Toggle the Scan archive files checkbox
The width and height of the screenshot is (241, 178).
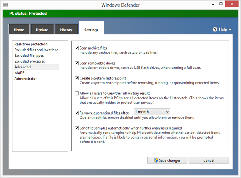[77, 48]
